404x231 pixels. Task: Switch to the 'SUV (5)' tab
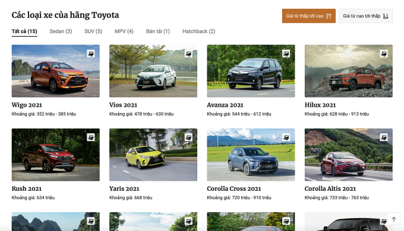(93, 31)
